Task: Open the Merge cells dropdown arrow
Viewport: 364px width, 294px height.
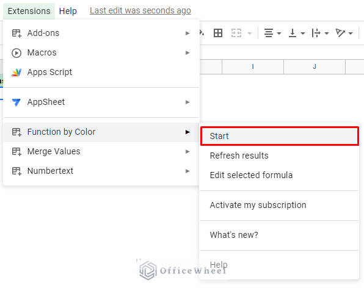Action: pyautogui.click(x=250, y=34)
